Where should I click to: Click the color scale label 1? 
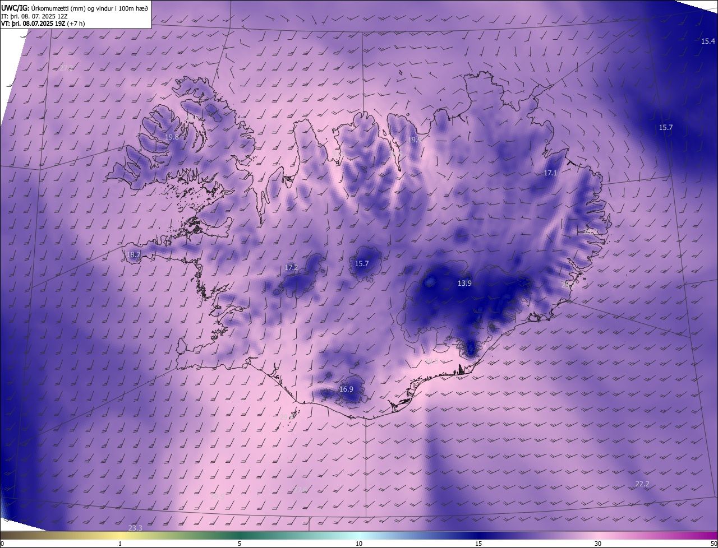120,544
